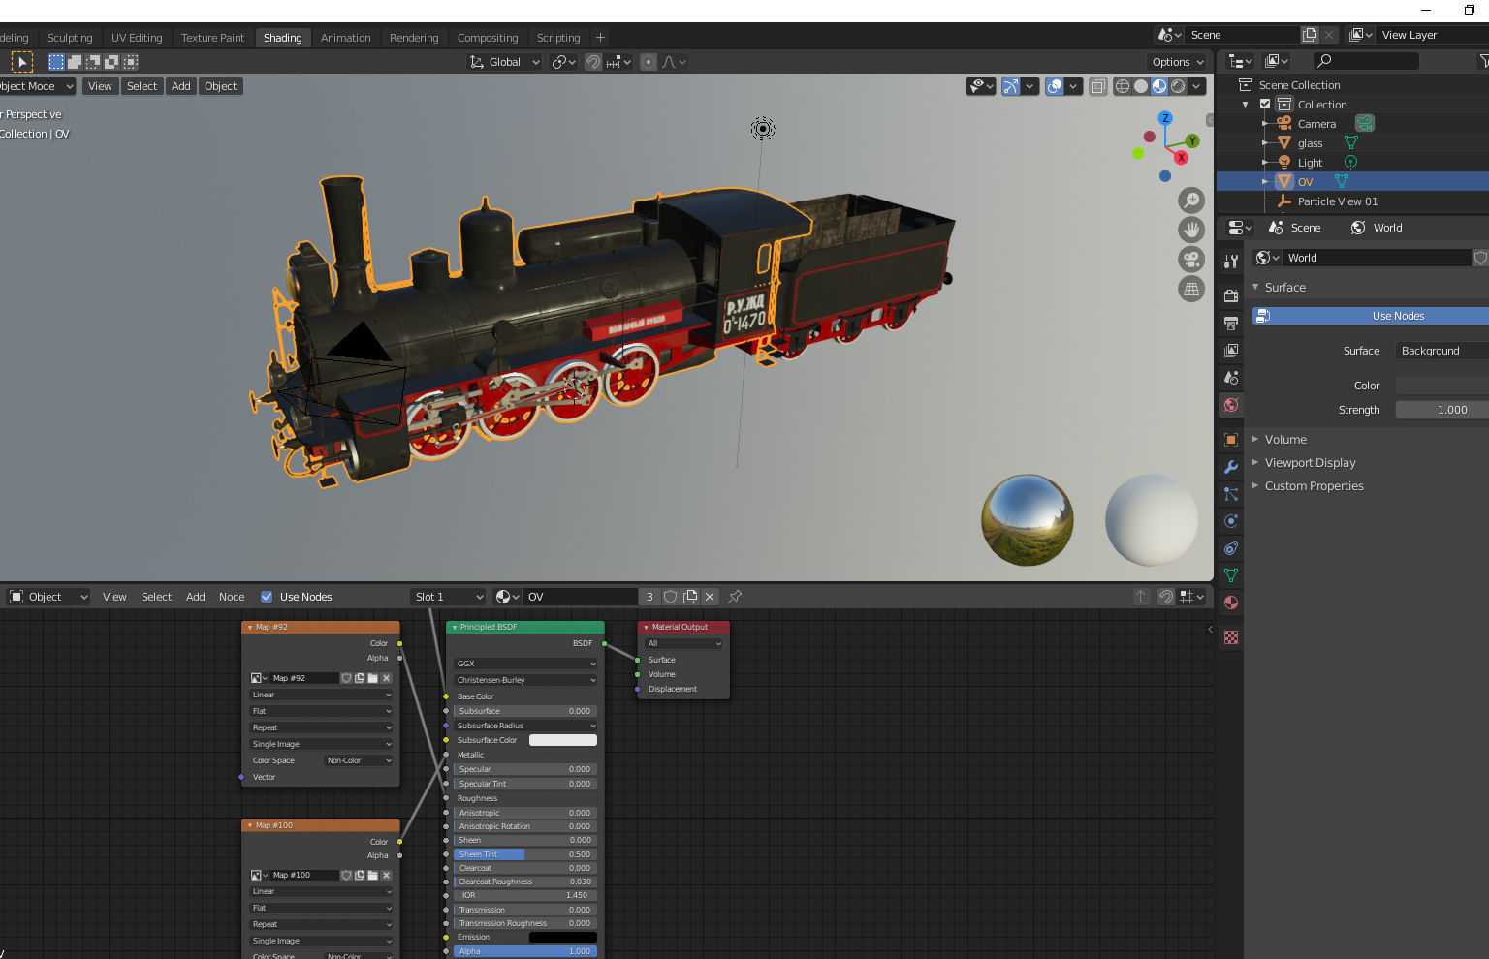Create a new scene copy icon
This screenshot has width=1489, height=959.
pos(1310,35)
